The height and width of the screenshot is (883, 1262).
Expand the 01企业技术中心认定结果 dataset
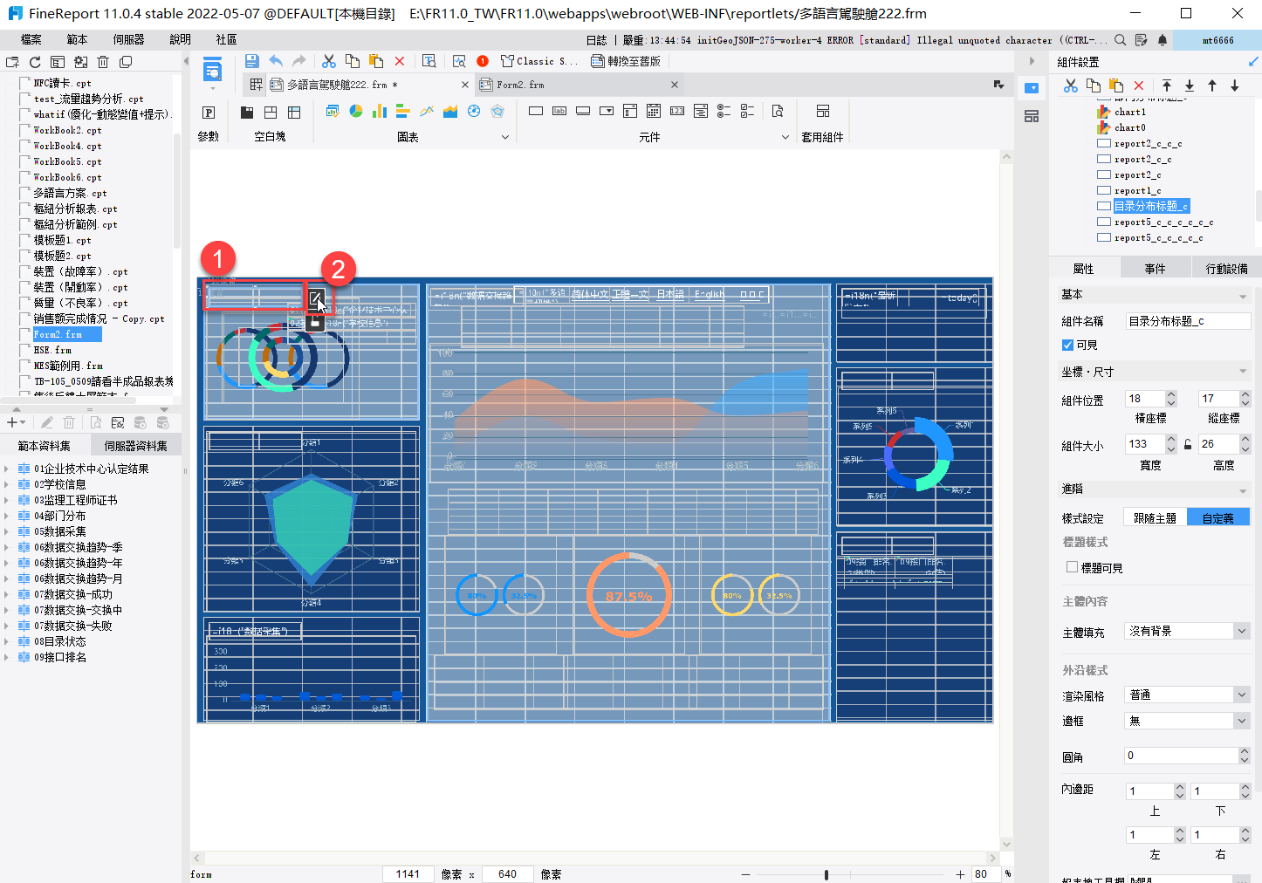(7, 469)
